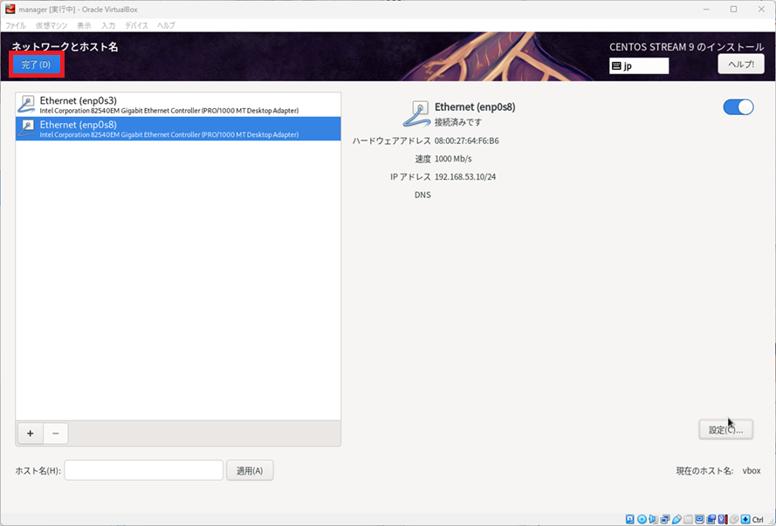Open the ファイル menu in VirtualBox

pos(16,25)
